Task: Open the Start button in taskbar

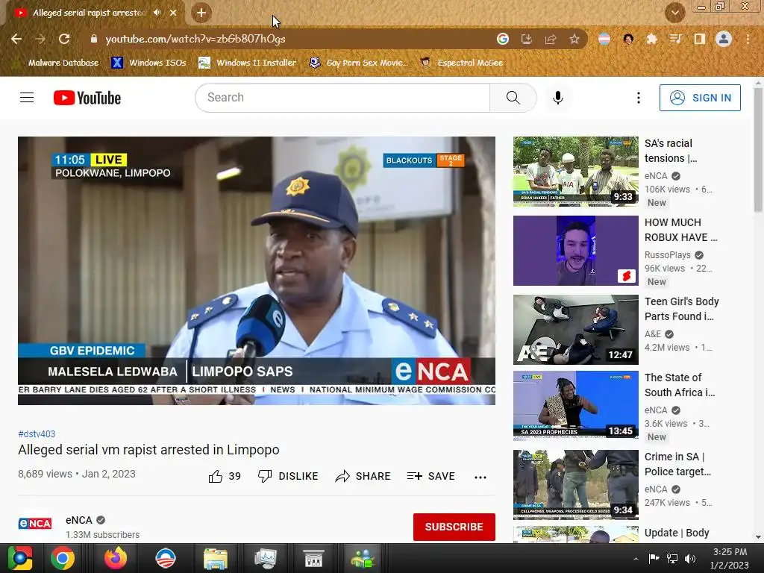Action: tap(20, 558)
